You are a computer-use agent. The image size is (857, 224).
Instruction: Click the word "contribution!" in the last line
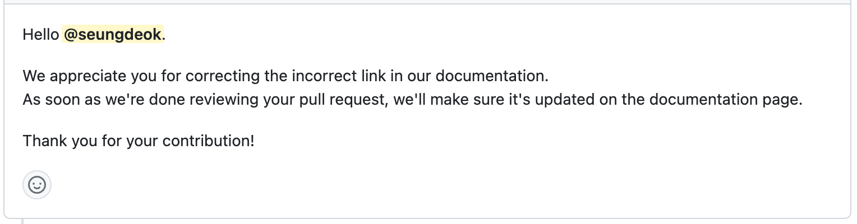coord(208,141)
